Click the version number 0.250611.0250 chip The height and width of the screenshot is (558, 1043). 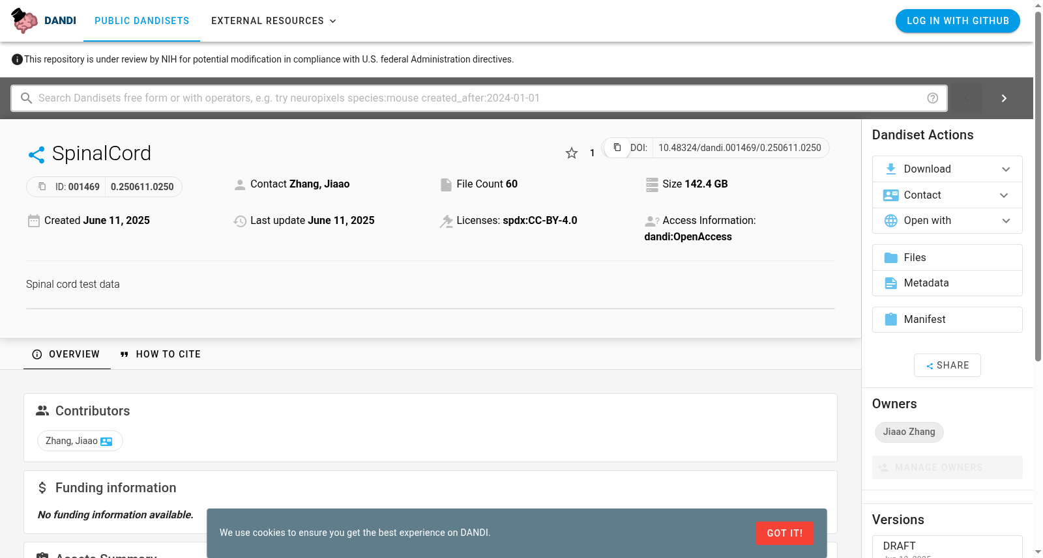pyautogui.click(x=142, y=187)
